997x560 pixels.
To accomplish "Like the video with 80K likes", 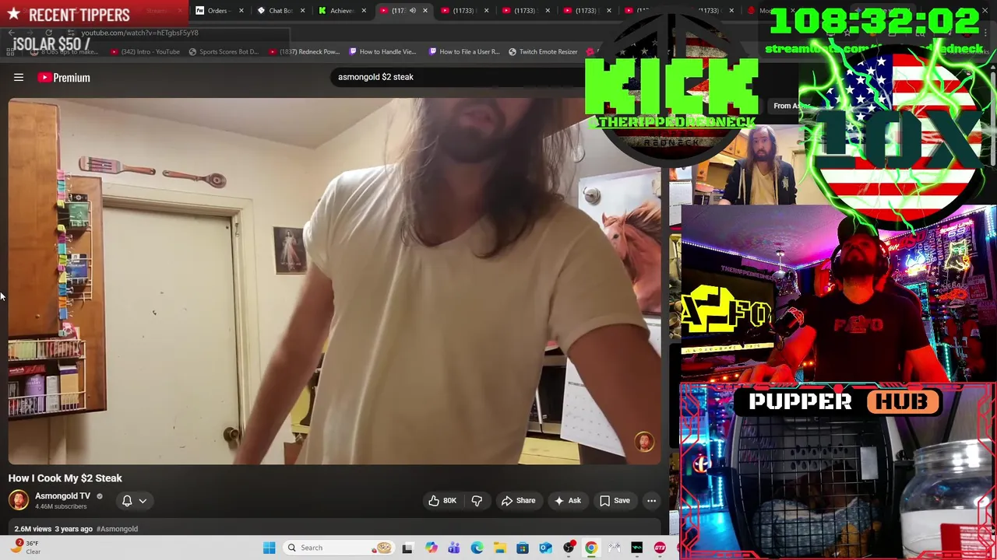I will pyautogui.click(x=442, y=501).
